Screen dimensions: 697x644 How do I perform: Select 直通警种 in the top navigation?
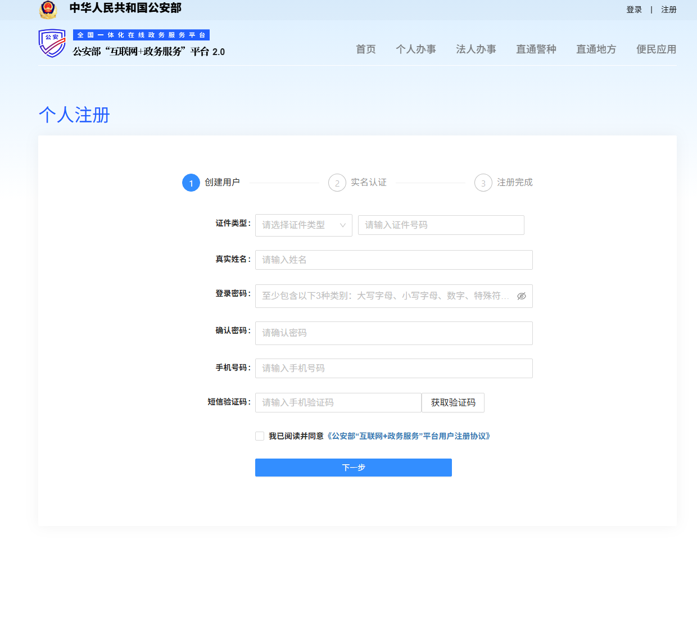click(536, 49)
